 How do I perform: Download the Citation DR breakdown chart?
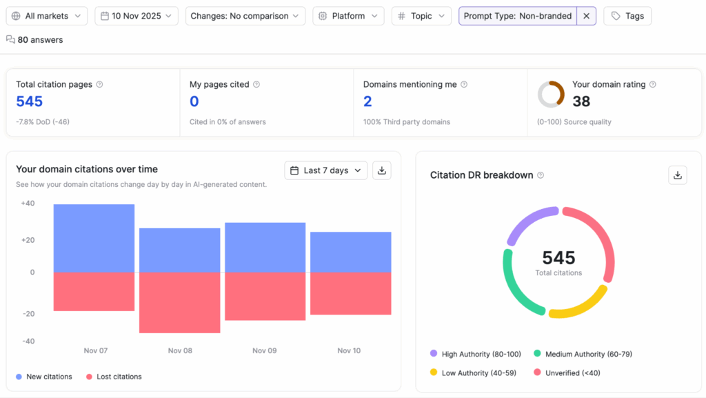678,175
